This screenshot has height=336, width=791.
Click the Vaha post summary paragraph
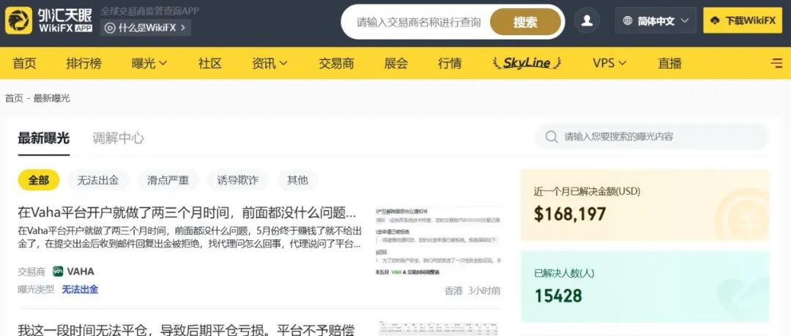coord(190,238)
